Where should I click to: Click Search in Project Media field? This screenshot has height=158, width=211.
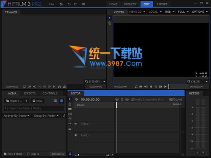[34, 108]
